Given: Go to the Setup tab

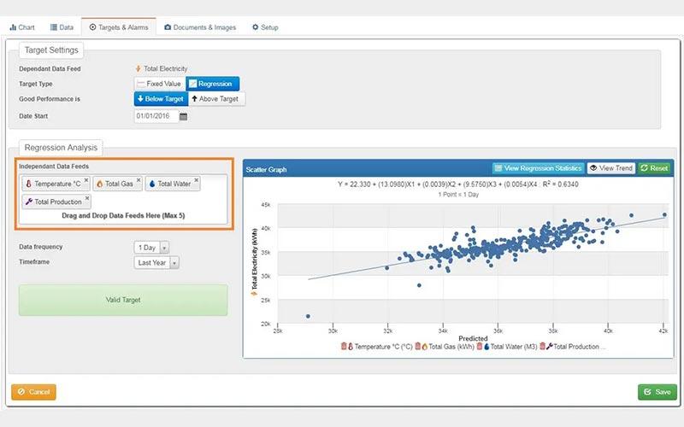Looking at the screenshot, I should pyautogui.click(x=265, y=27).
